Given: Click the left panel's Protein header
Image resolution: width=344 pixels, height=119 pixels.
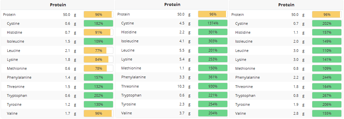Looking at the screenshot, I should (x=58, y=5).
